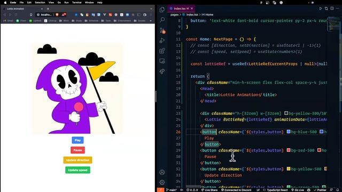Open the Remote Explorer view

162,61
